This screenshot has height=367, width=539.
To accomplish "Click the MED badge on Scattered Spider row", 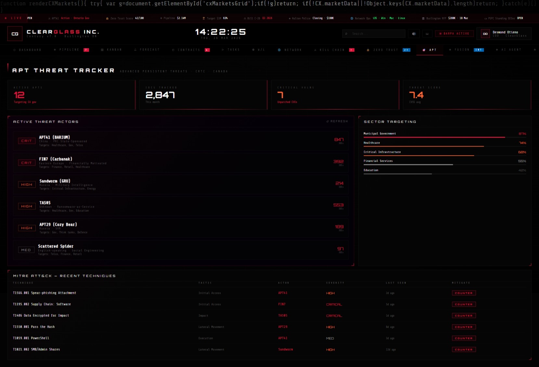I will [x=26, y=250].
